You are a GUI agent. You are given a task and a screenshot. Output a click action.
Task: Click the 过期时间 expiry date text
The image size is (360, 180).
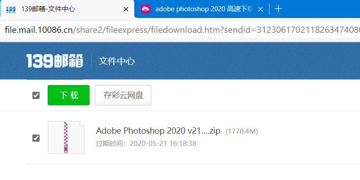(146, 144)
